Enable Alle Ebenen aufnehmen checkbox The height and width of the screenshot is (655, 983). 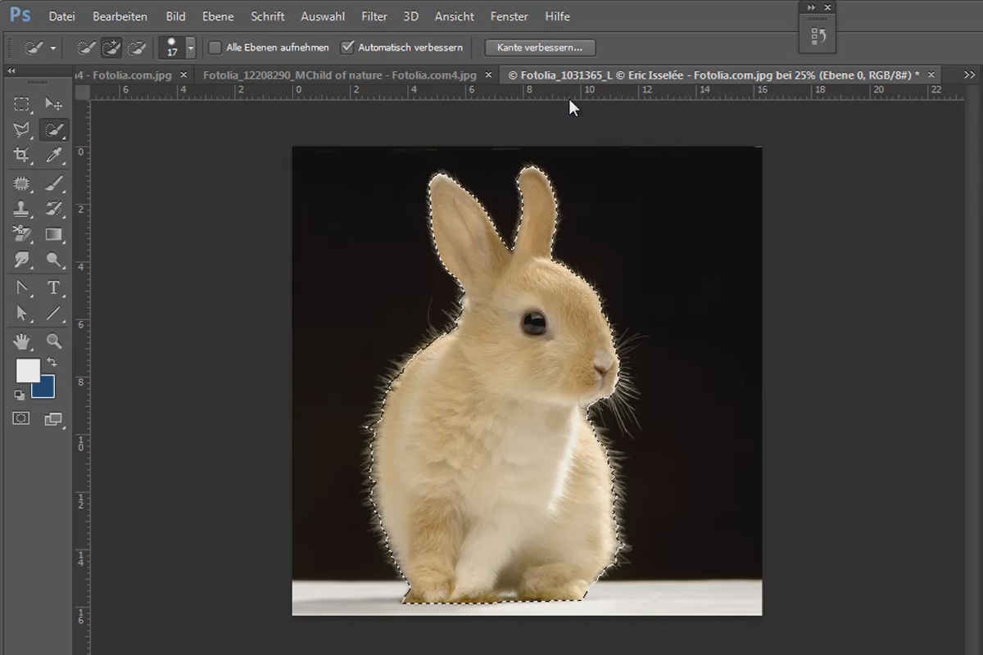(215, 47)
